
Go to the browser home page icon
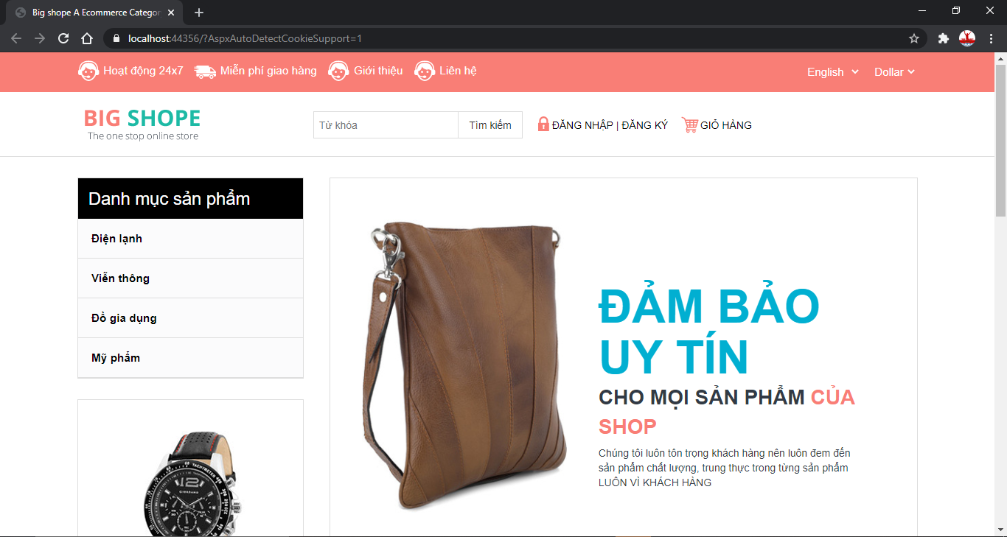(87, 38)
